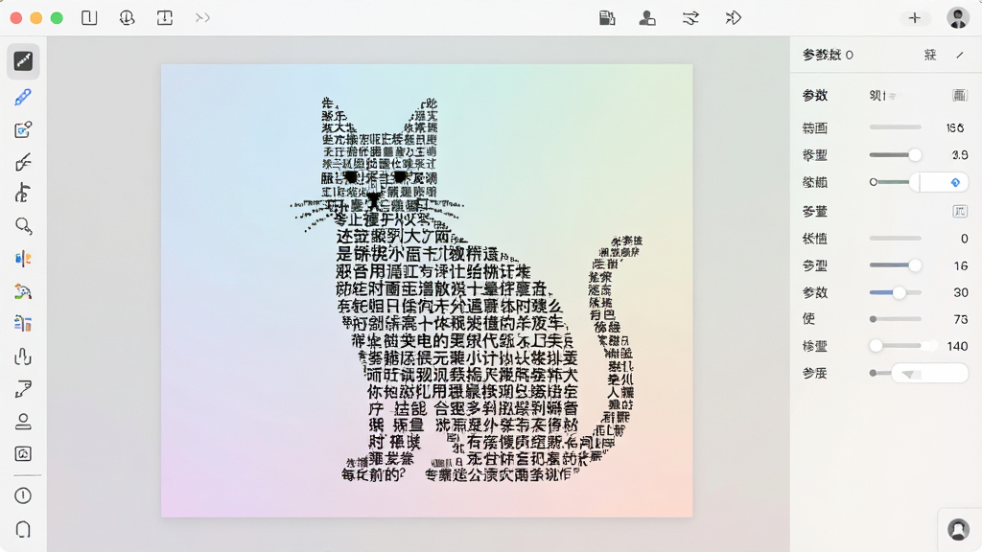Select the blue-orange mirror symmetry tool

[23, 259]
